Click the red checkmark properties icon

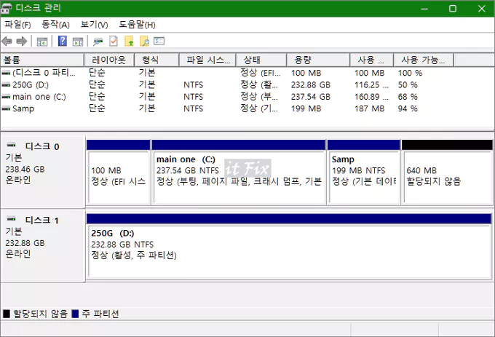pos(114,41)
